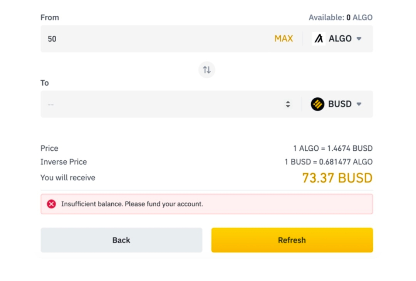Expand the ALGO currency dropdown arrow

tap(359, 39)
